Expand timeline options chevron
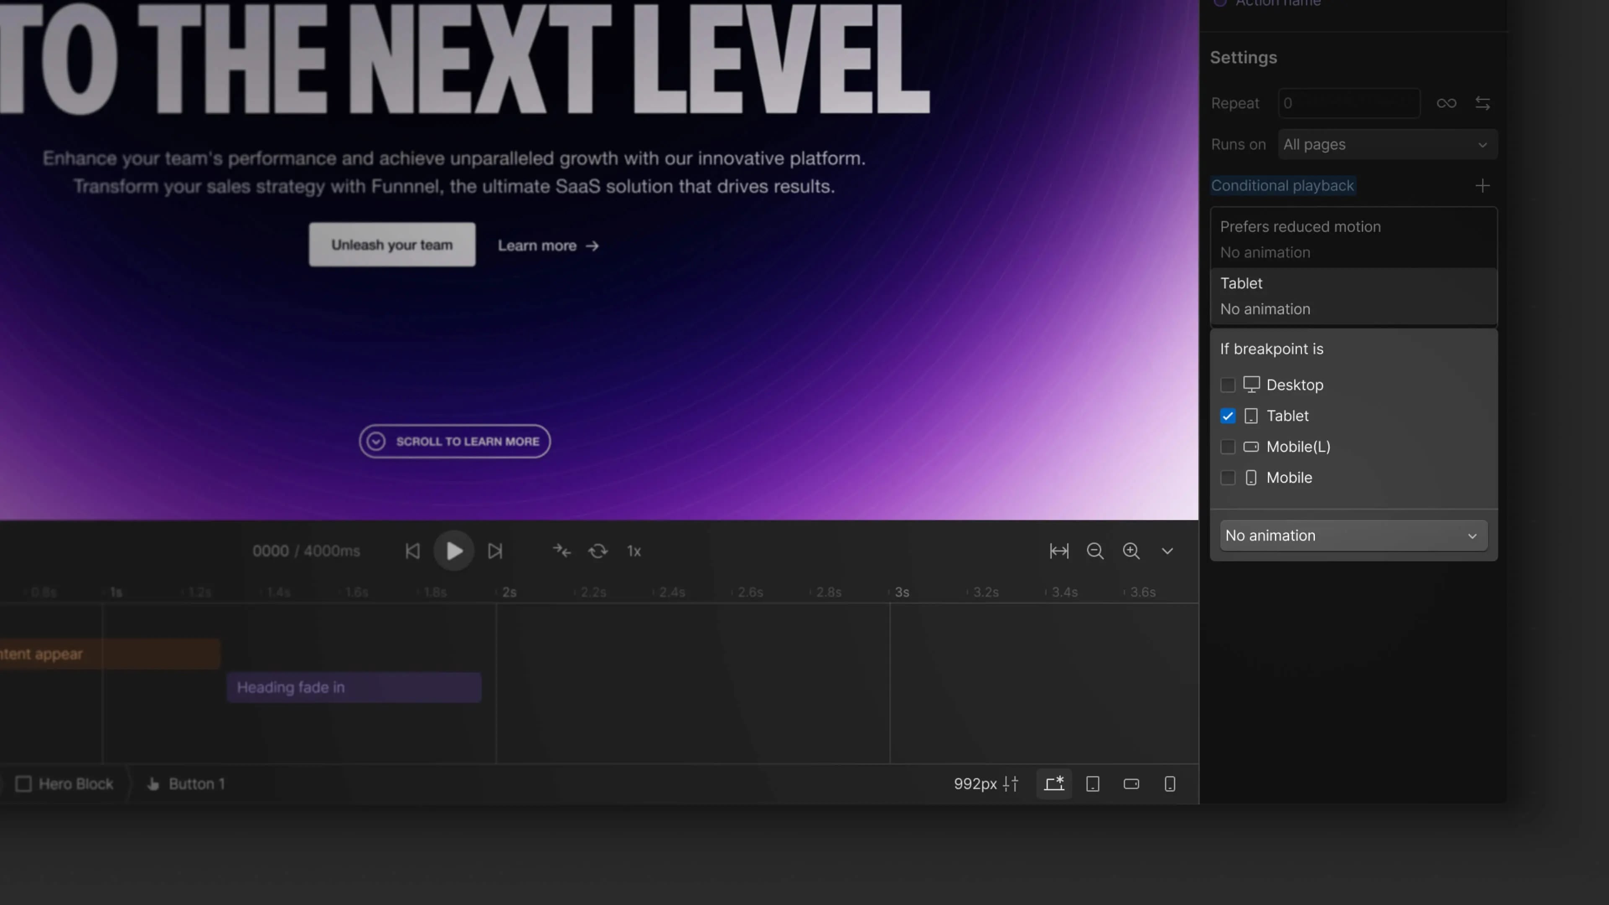1609x905 pixels. click(1167, 551)
